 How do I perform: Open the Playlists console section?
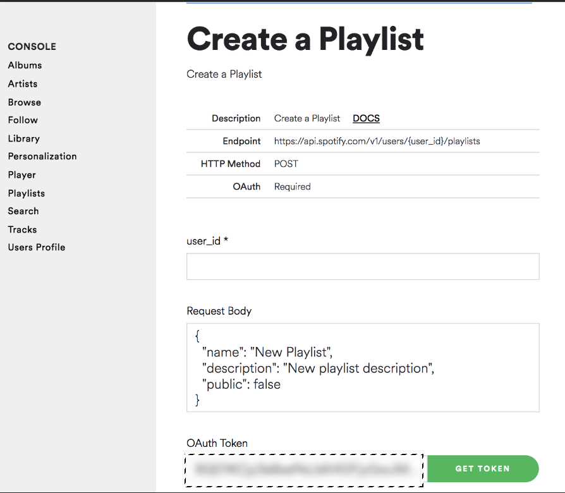point(27,193)
